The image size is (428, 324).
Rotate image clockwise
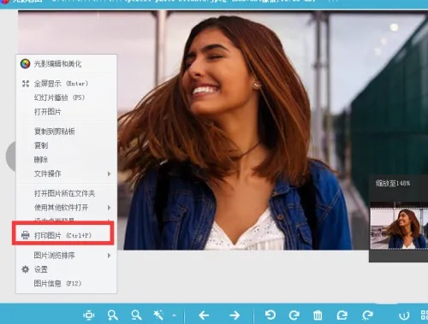pyautogui.click(x=294, y=315)
